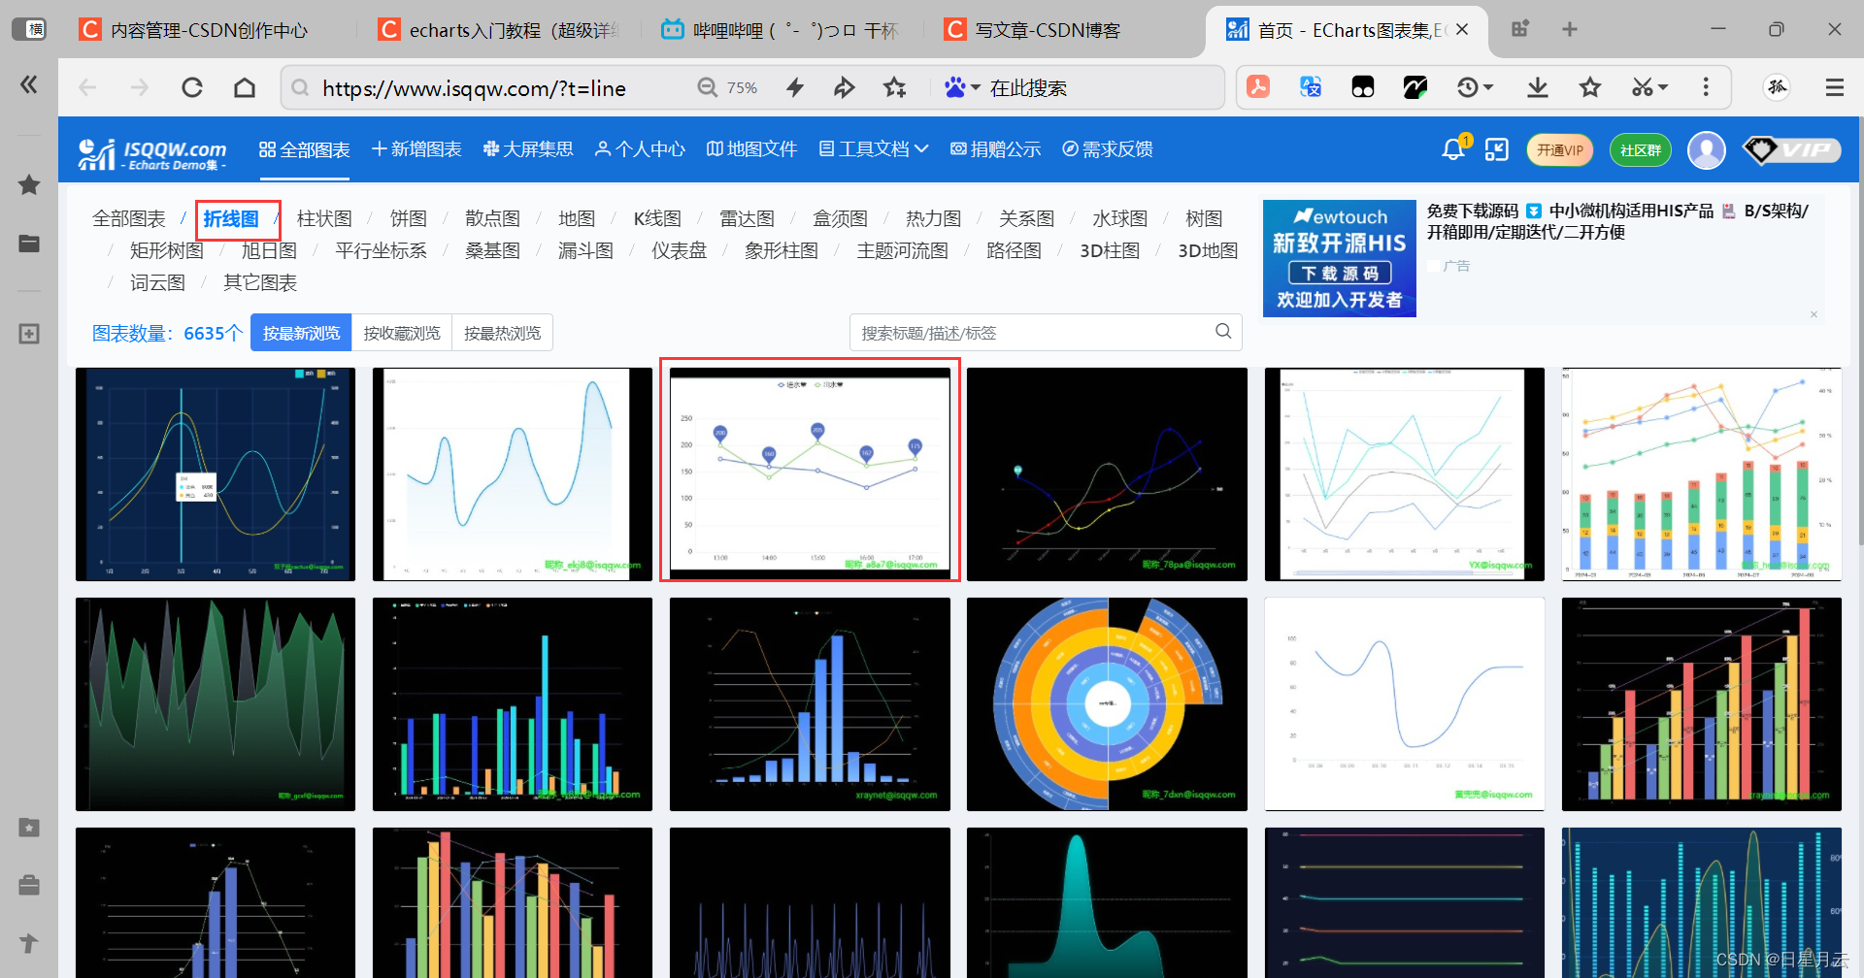Open 全部图表 in the navigation bar

(305, 149)
